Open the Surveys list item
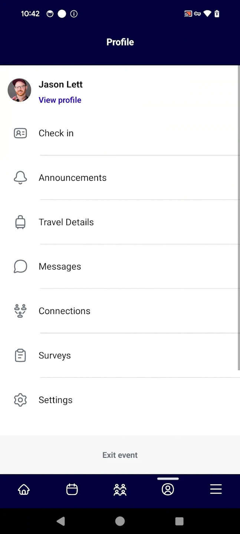 [55, 356]
